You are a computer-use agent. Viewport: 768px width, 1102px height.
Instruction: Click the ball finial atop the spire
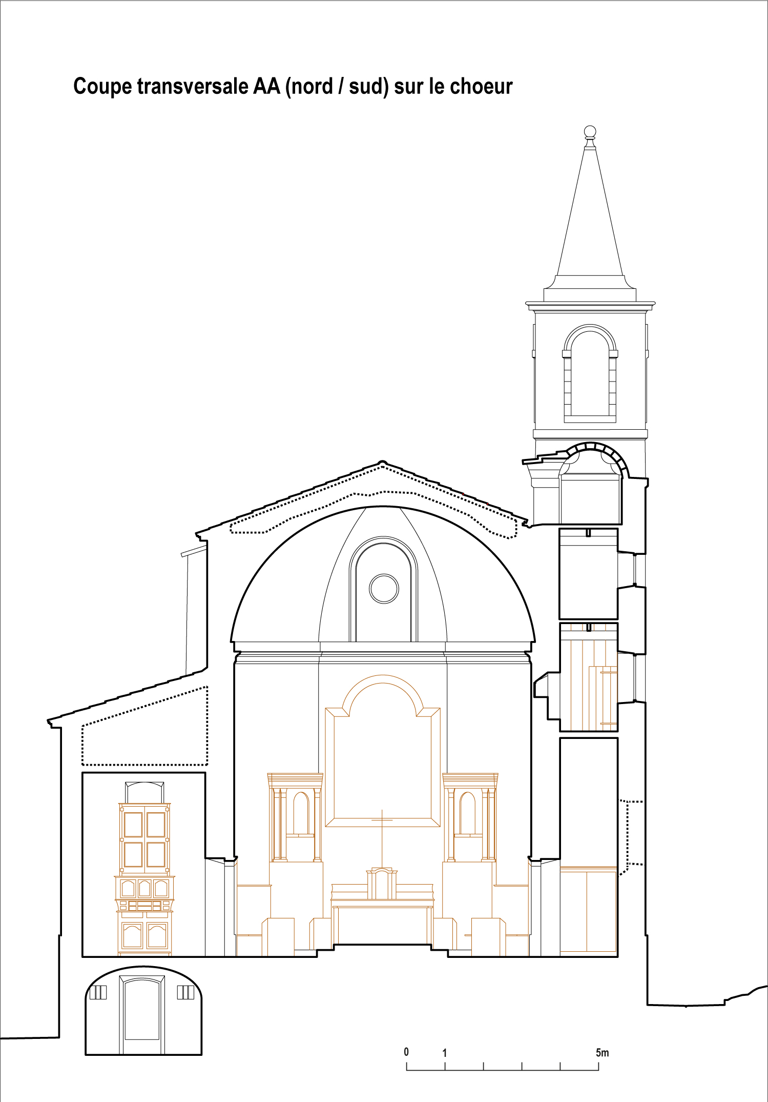click(x=590, y=132)
